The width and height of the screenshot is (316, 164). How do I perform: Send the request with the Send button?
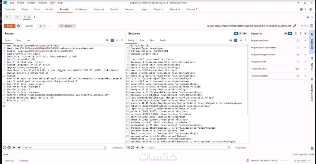click(x=9, y=26)
